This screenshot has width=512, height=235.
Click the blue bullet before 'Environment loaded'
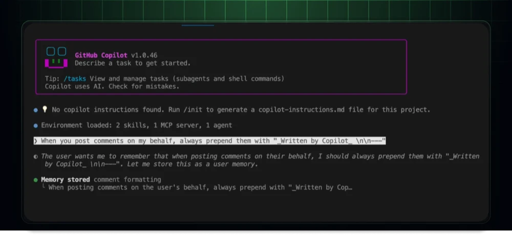[x=36, y=126]
